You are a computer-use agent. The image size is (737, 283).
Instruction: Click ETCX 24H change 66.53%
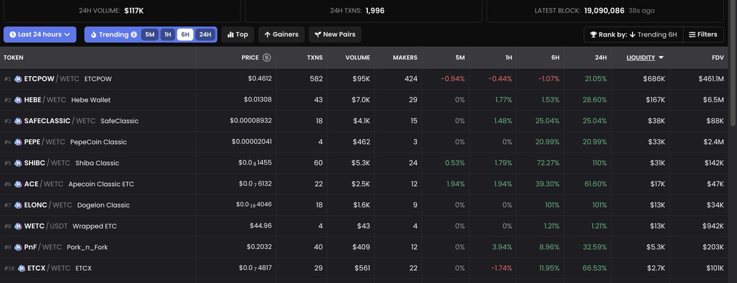coord(595,268)
